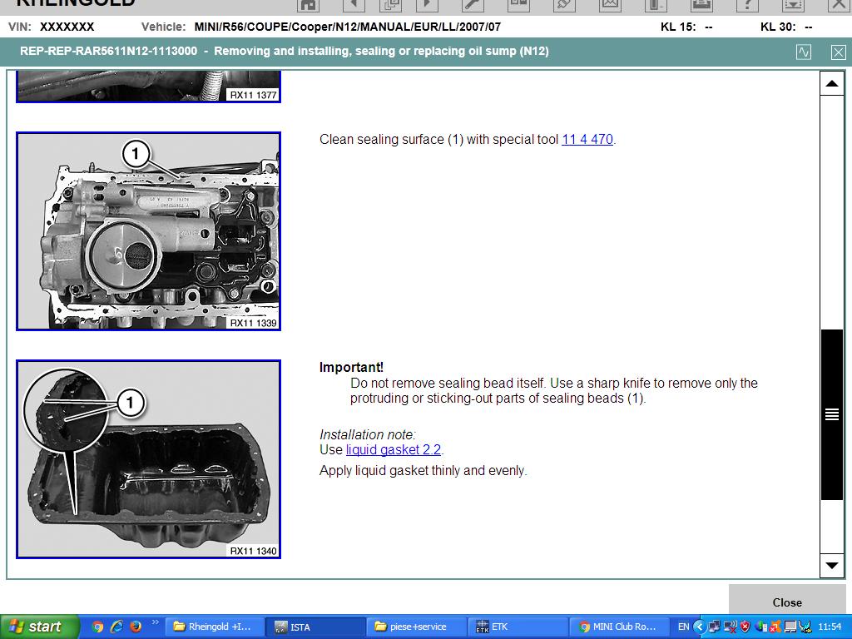Open special tool 11 4 470 link
The height and width of the screenshot is (639, 852).
[587, 140]
